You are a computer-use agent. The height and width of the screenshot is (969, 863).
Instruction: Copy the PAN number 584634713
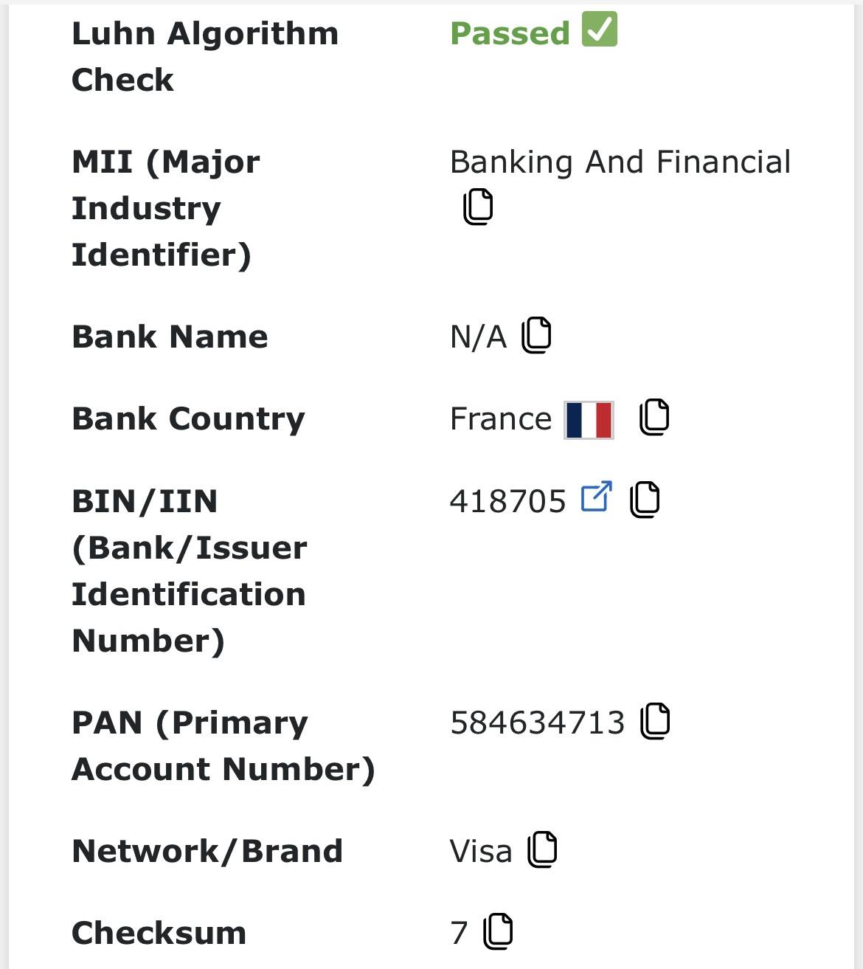[655, 721]
